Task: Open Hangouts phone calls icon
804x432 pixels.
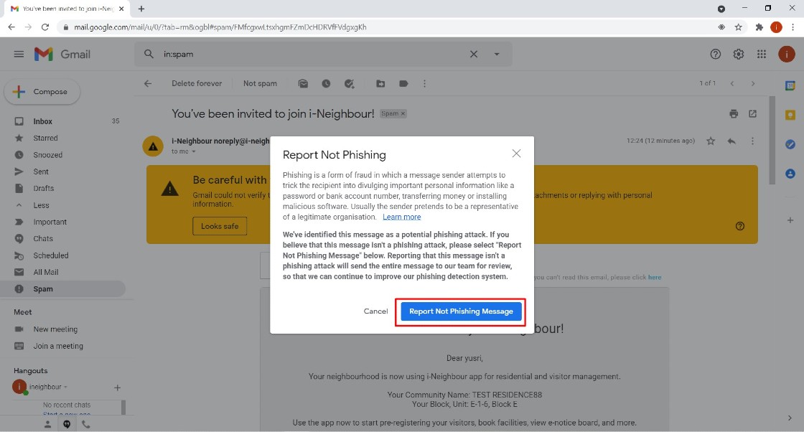Action: pos(85,424)
